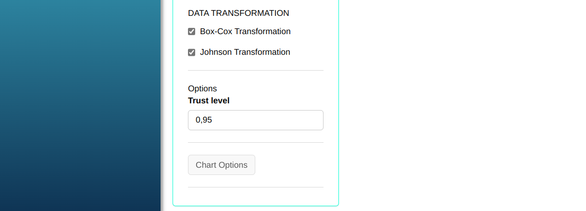Click the grey shadow strip beside the sidebar

pos(163,106)
